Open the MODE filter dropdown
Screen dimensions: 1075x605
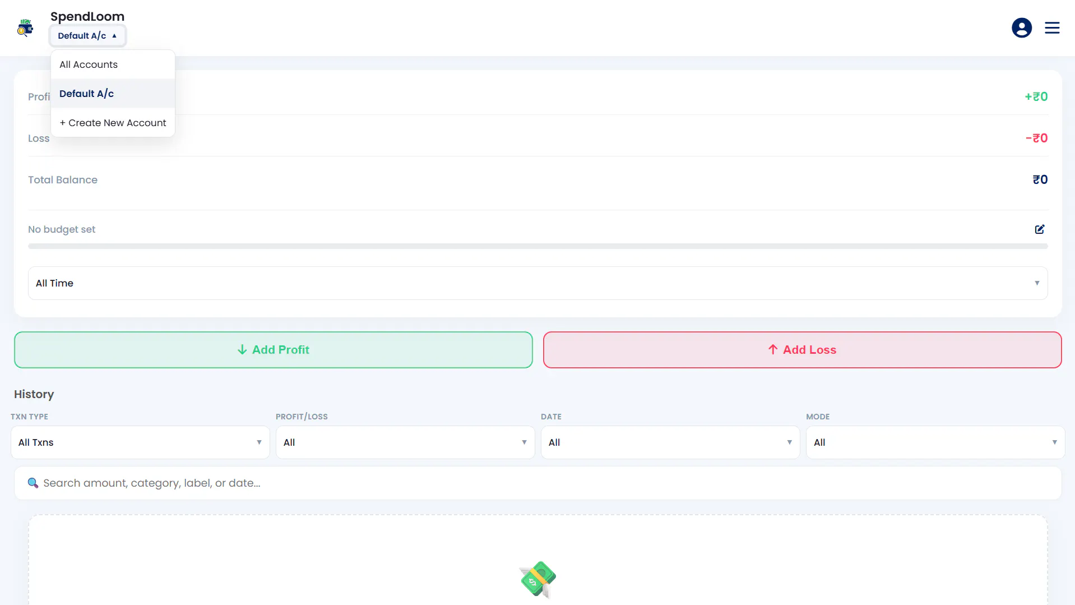point(935,442)
